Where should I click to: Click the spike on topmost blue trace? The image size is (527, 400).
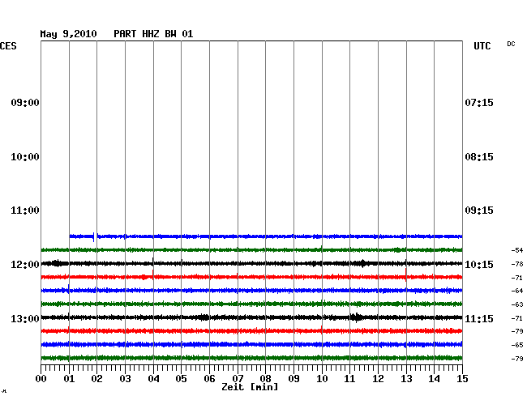tap(96, 236)
